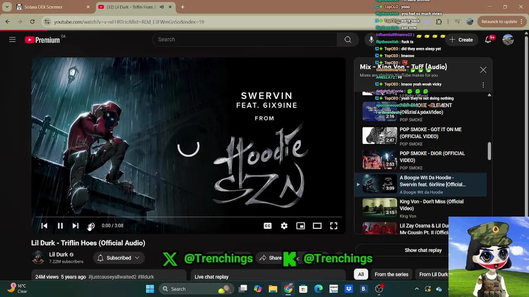Go to the YouTube Premium home logo
This screenshot has width=529, height=297.
coord(42,40)
